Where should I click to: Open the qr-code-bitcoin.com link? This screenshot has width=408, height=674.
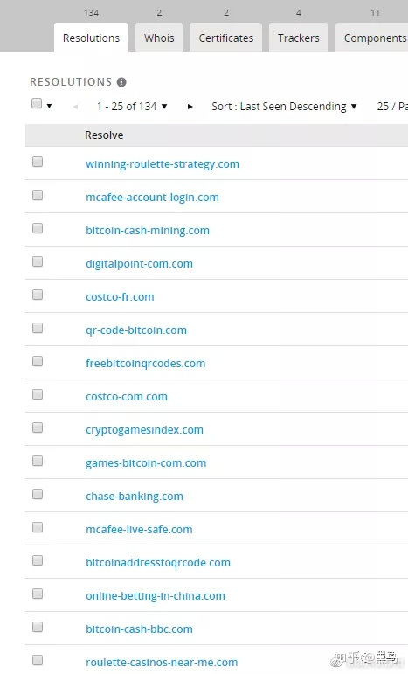pos(136,330)
